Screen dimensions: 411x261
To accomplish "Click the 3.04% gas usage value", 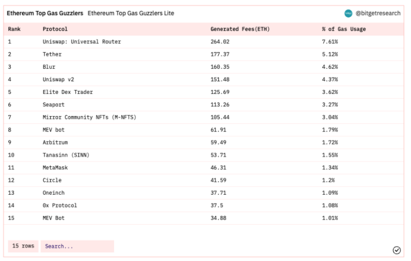I will pos(330,117).
